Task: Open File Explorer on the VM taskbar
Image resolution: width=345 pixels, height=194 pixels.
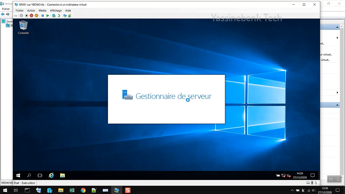Action: [x=62, y=175]
